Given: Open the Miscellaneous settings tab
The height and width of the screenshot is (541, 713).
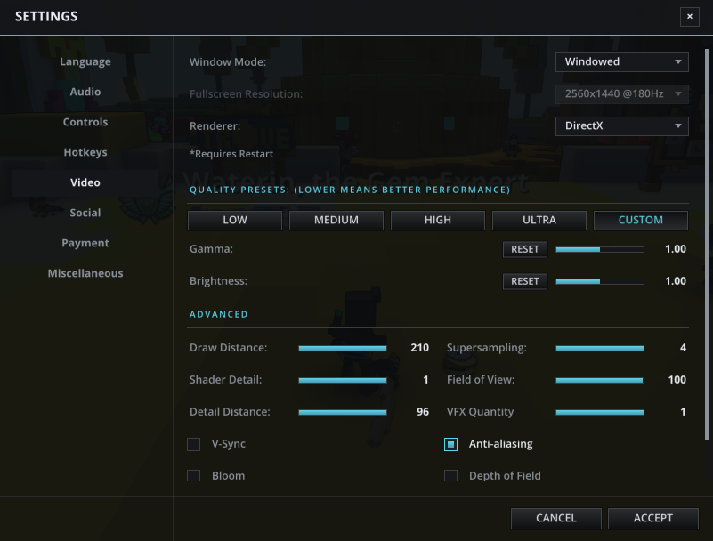Looking at the screenshot, I should [x=85, y=273].
